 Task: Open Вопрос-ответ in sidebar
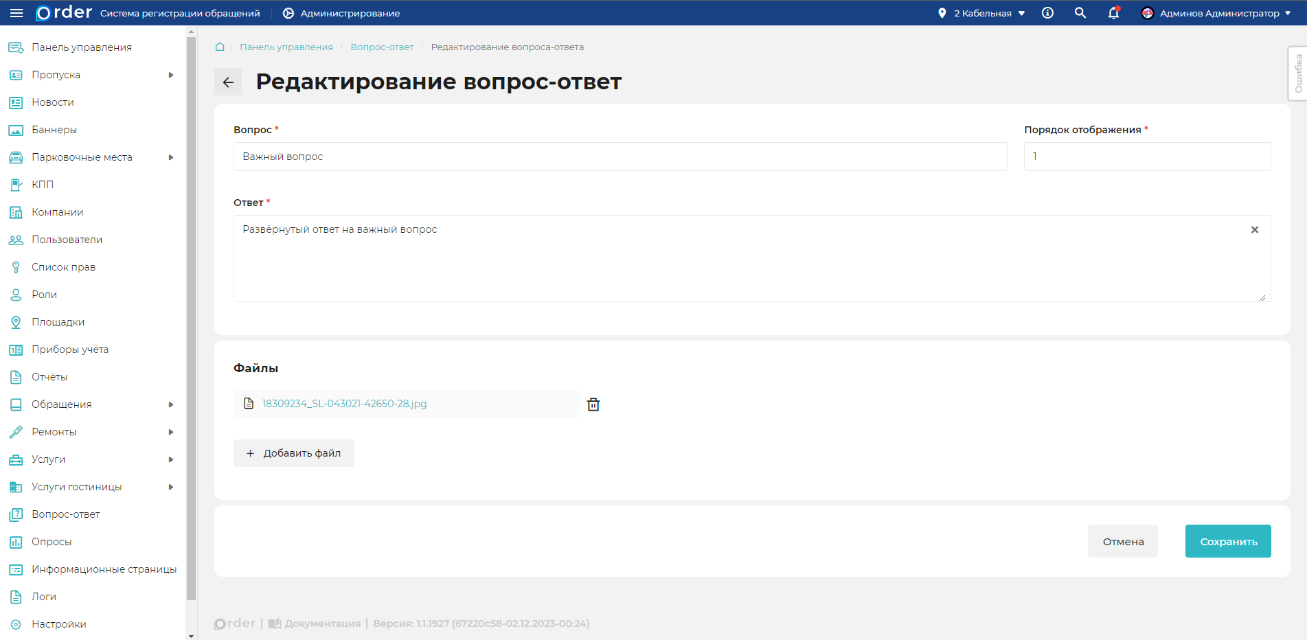point(66,514)
